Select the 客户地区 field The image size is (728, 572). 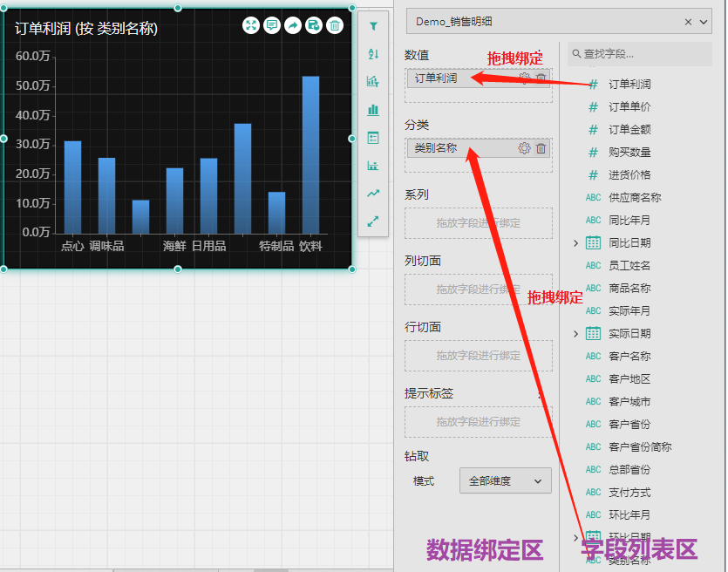[629, 378]
